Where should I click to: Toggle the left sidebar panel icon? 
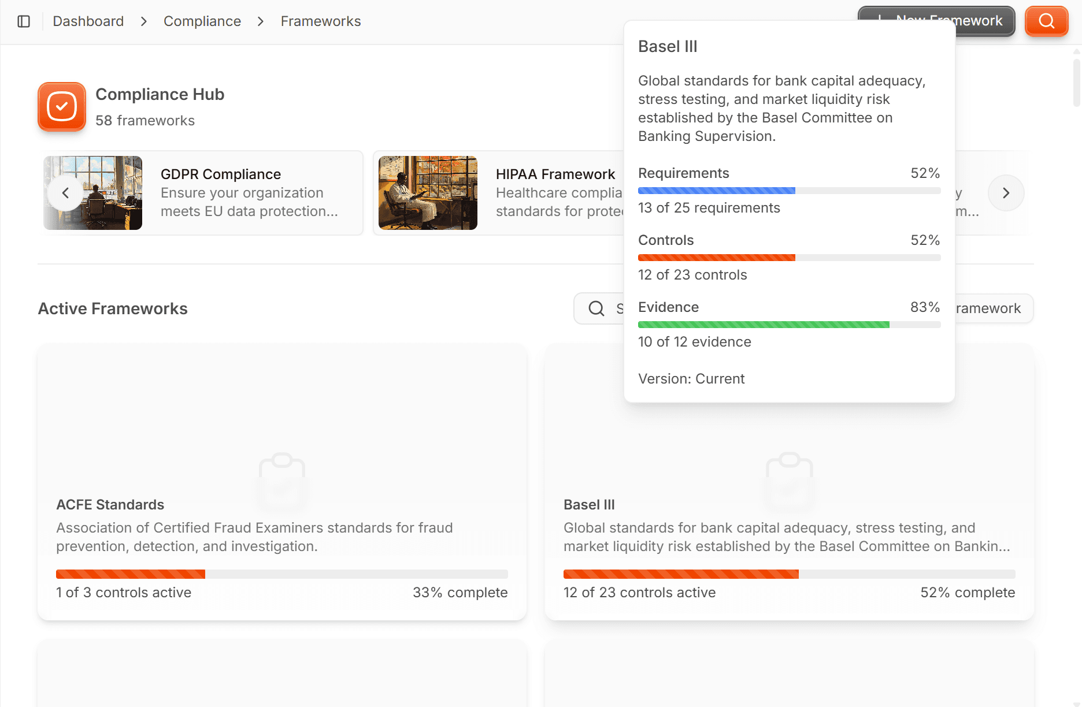24,21
